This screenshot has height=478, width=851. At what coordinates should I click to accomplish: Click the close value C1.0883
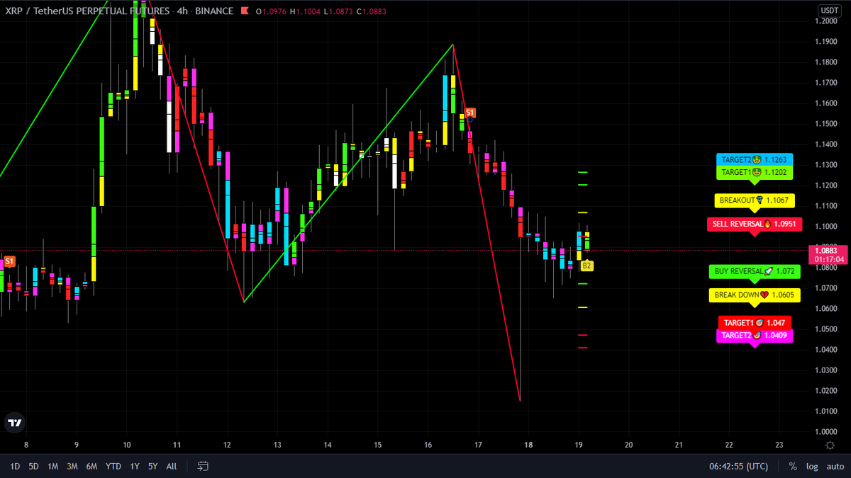click(x=370, y=12)
